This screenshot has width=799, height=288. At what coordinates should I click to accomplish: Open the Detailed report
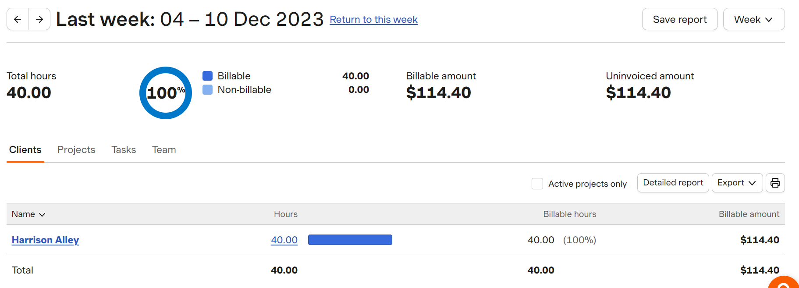(673, 183)
